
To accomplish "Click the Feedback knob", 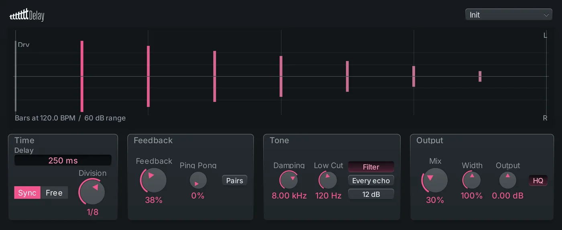I will [154, 180].
